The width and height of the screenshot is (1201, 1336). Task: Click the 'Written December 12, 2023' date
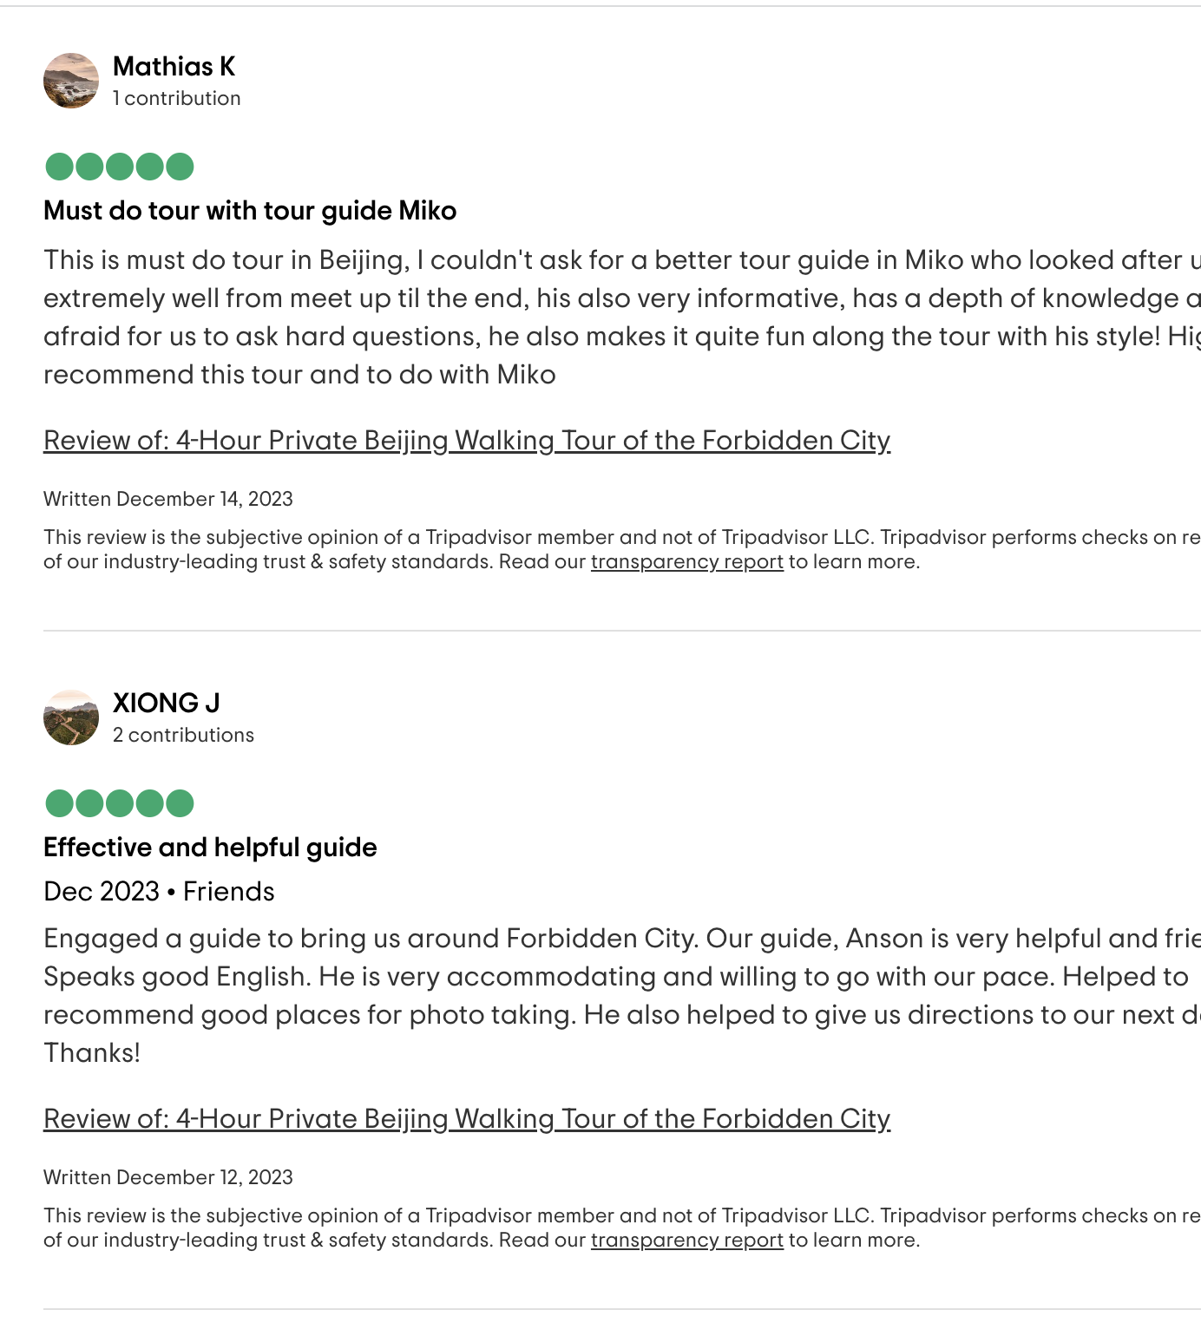tap(168, 1178)
